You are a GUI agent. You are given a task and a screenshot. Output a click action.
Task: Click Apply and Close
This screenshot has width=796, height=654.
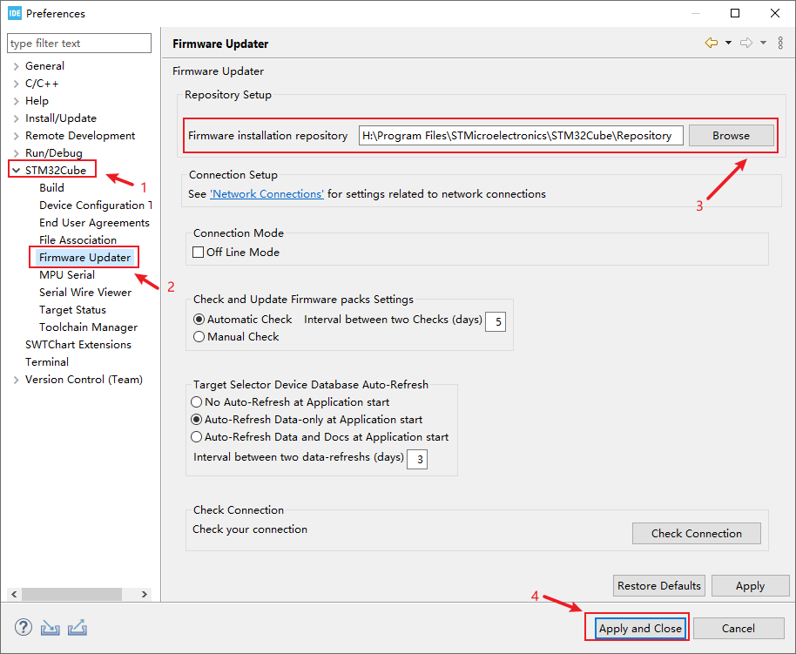point(636,628)
